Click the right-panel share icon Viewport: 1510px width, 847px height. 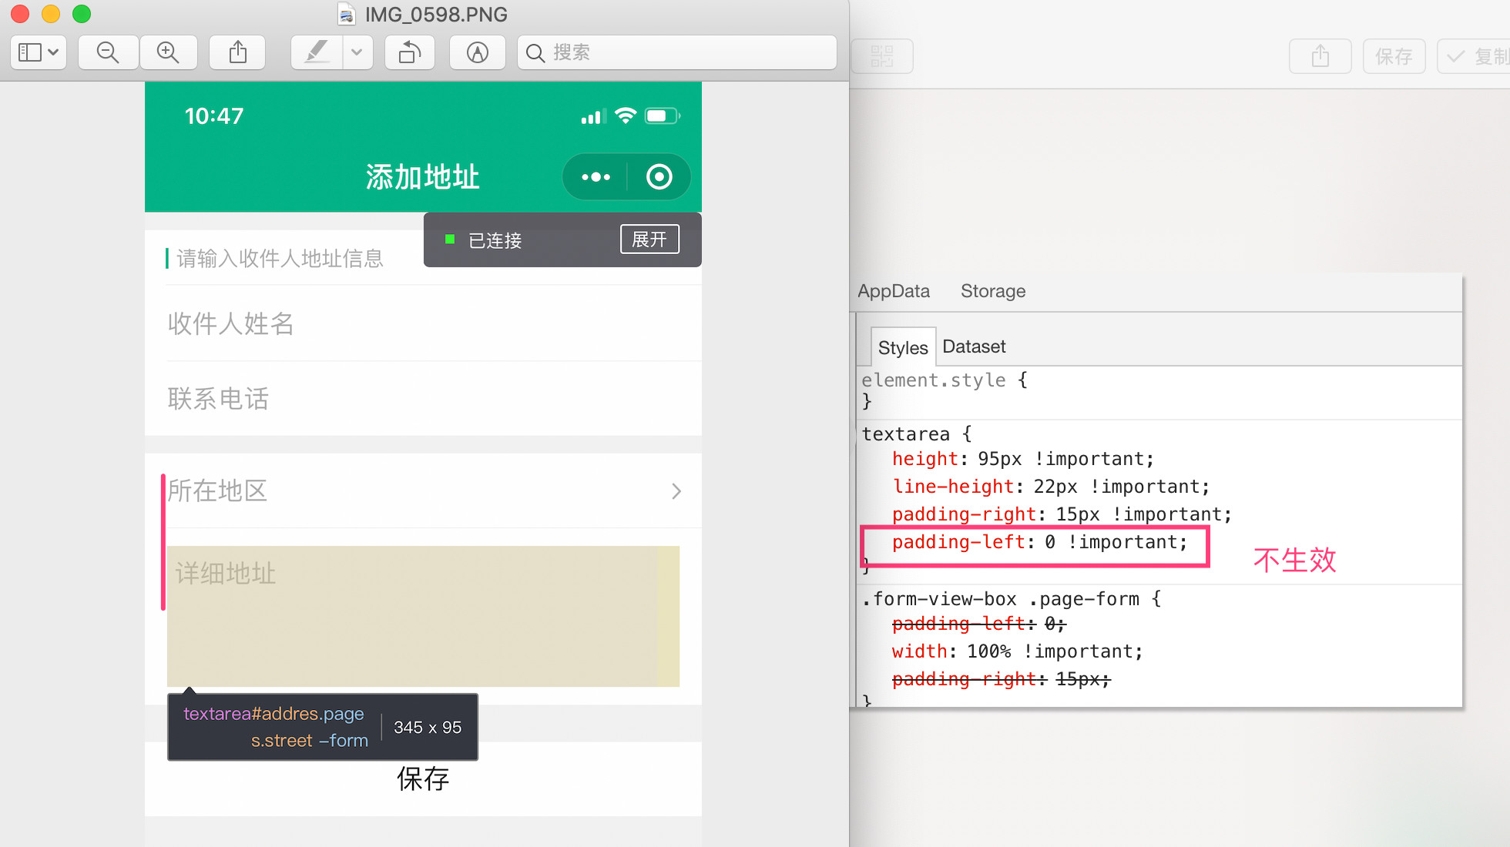pyautogui.click(x=1320, y=56)
